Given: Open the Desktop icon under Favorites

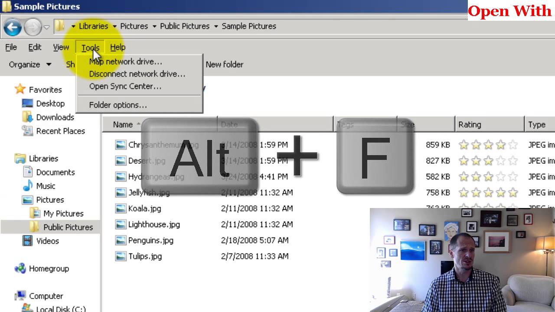Looking at the screenshot, I should [x=27, y=104].
